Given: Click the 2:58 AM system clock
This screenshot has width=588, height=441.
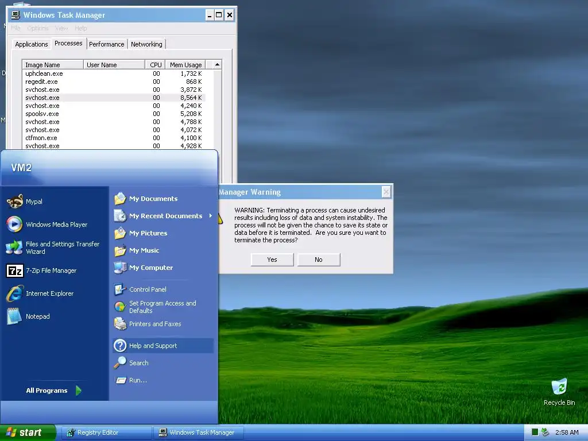Looking at the screenshot, I should (567, 432).
